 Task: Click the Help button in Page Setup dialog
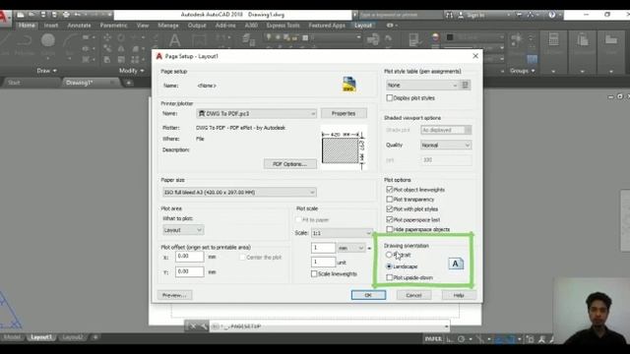[x=459, y=295]
